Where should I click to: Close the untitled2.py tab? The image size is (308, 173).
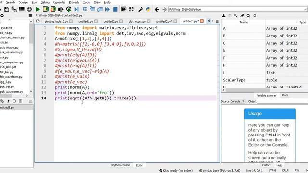coord(121,21)
